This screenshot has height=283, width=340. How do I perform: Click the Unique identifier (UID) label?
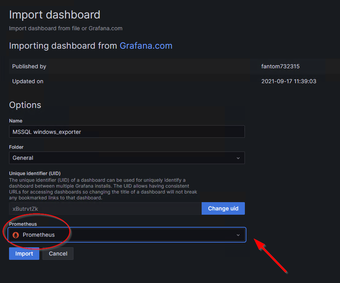pos(35,173)
